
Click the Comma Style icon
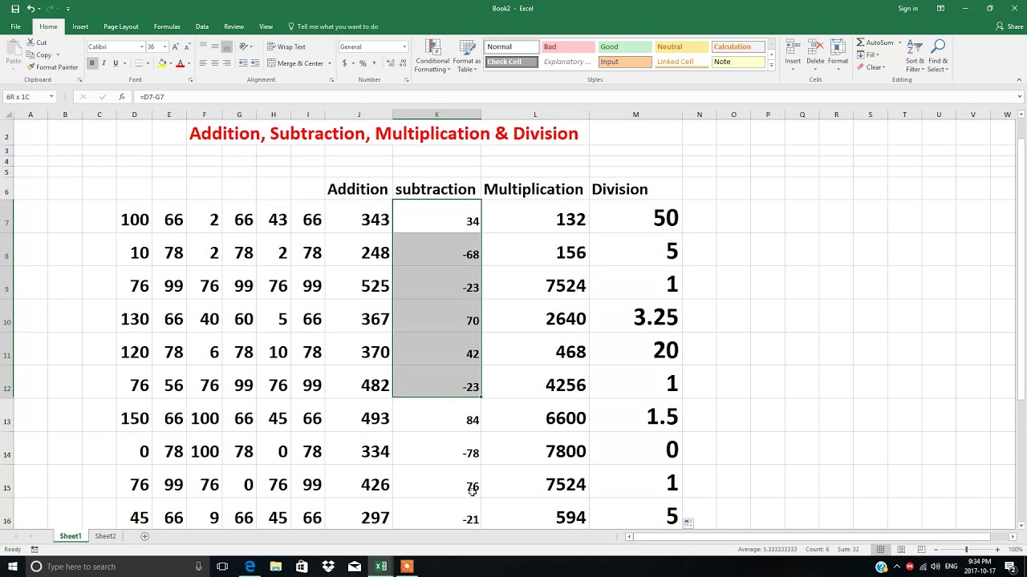point(373,63)
